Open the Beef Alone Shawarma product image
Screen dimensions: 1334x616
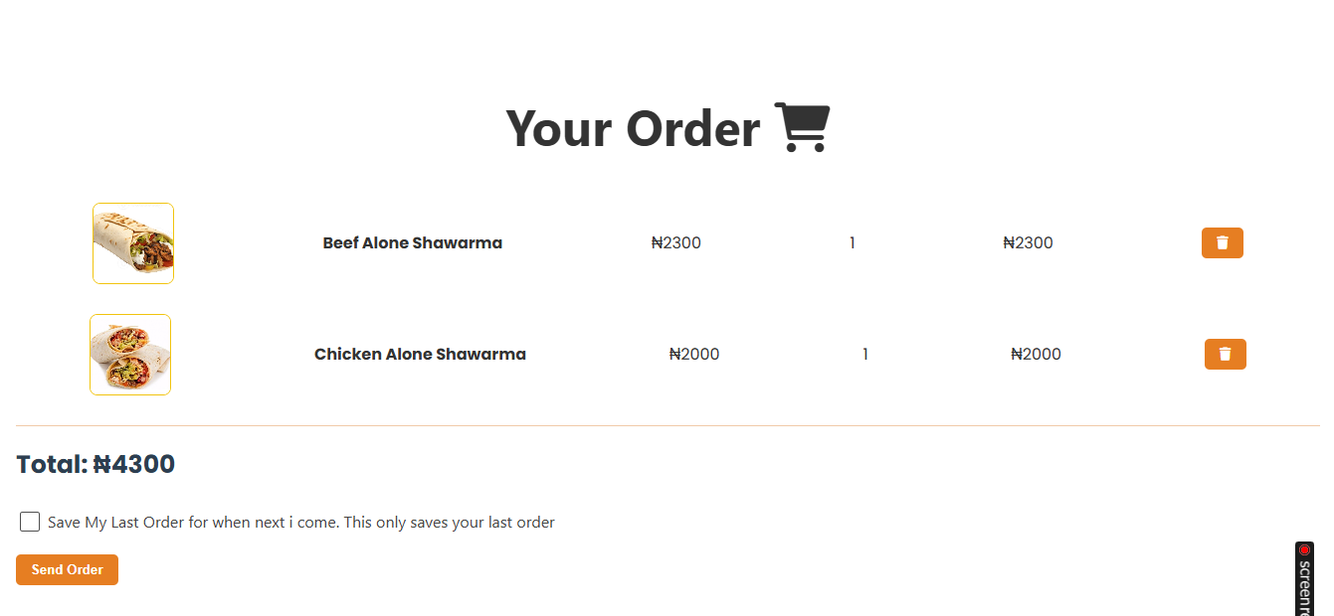133,243
